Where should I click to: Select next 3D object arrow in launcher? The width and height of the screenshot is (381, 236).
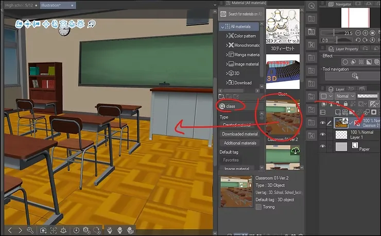(20, 230)
